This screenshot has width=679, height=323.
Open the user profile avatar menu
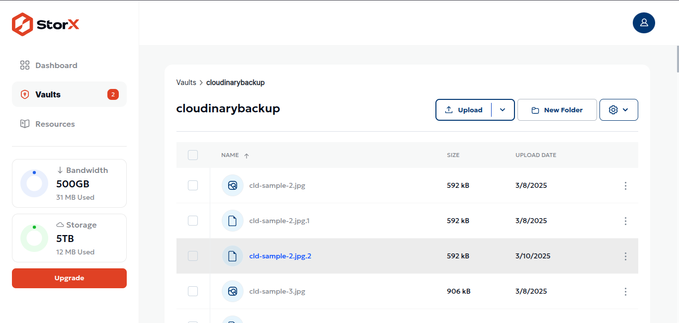tap(644, 23)
